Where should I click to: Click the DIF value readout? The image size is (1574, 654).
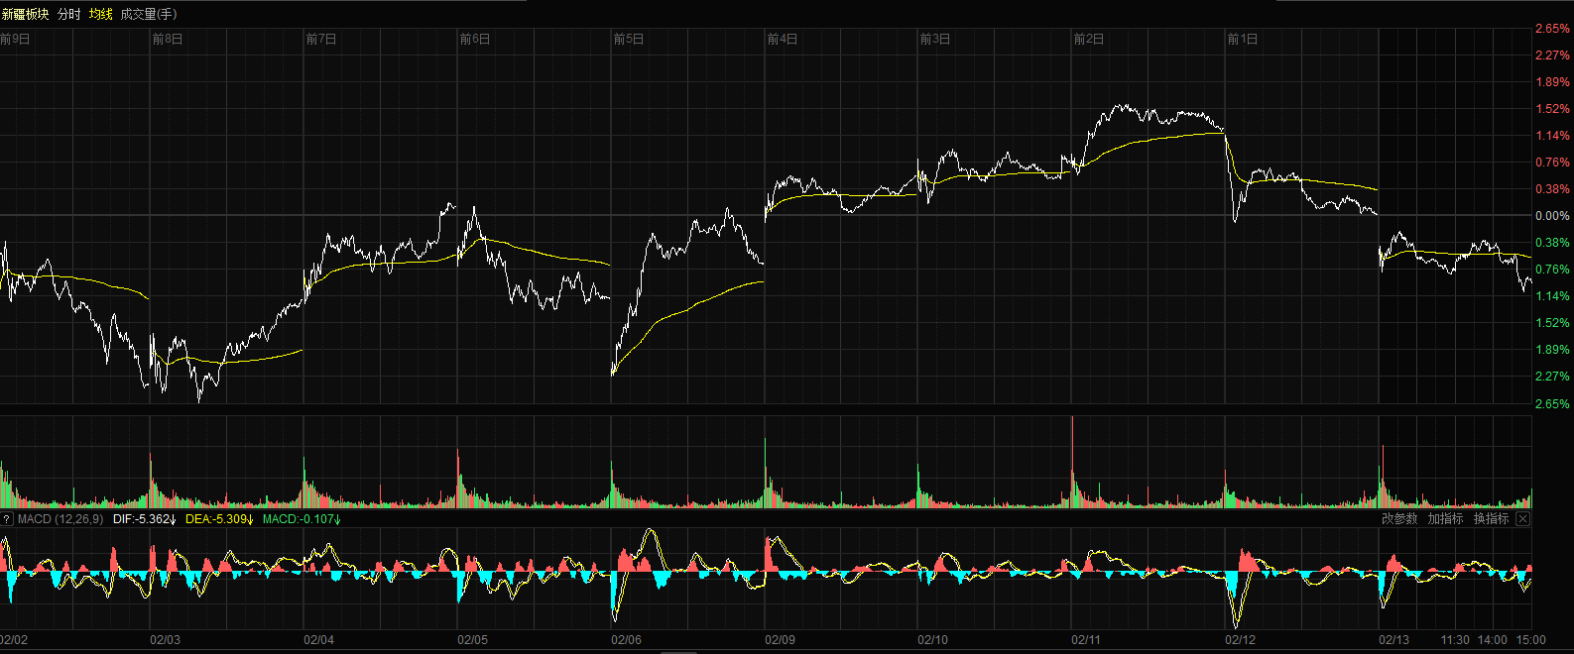point(144,519)
